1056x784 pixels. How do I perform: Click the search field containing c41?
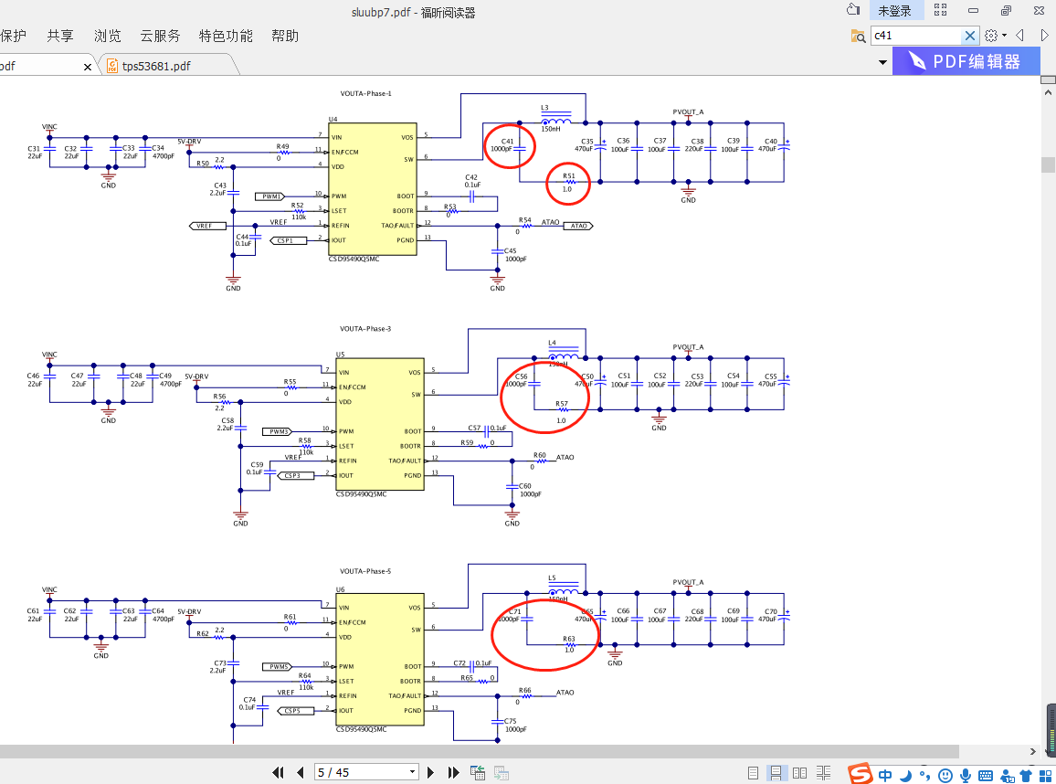pos(916,36)
